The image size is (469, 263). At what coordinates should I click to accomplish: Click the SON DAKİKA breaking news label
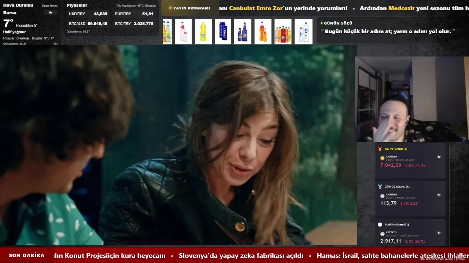pos(27,255)
